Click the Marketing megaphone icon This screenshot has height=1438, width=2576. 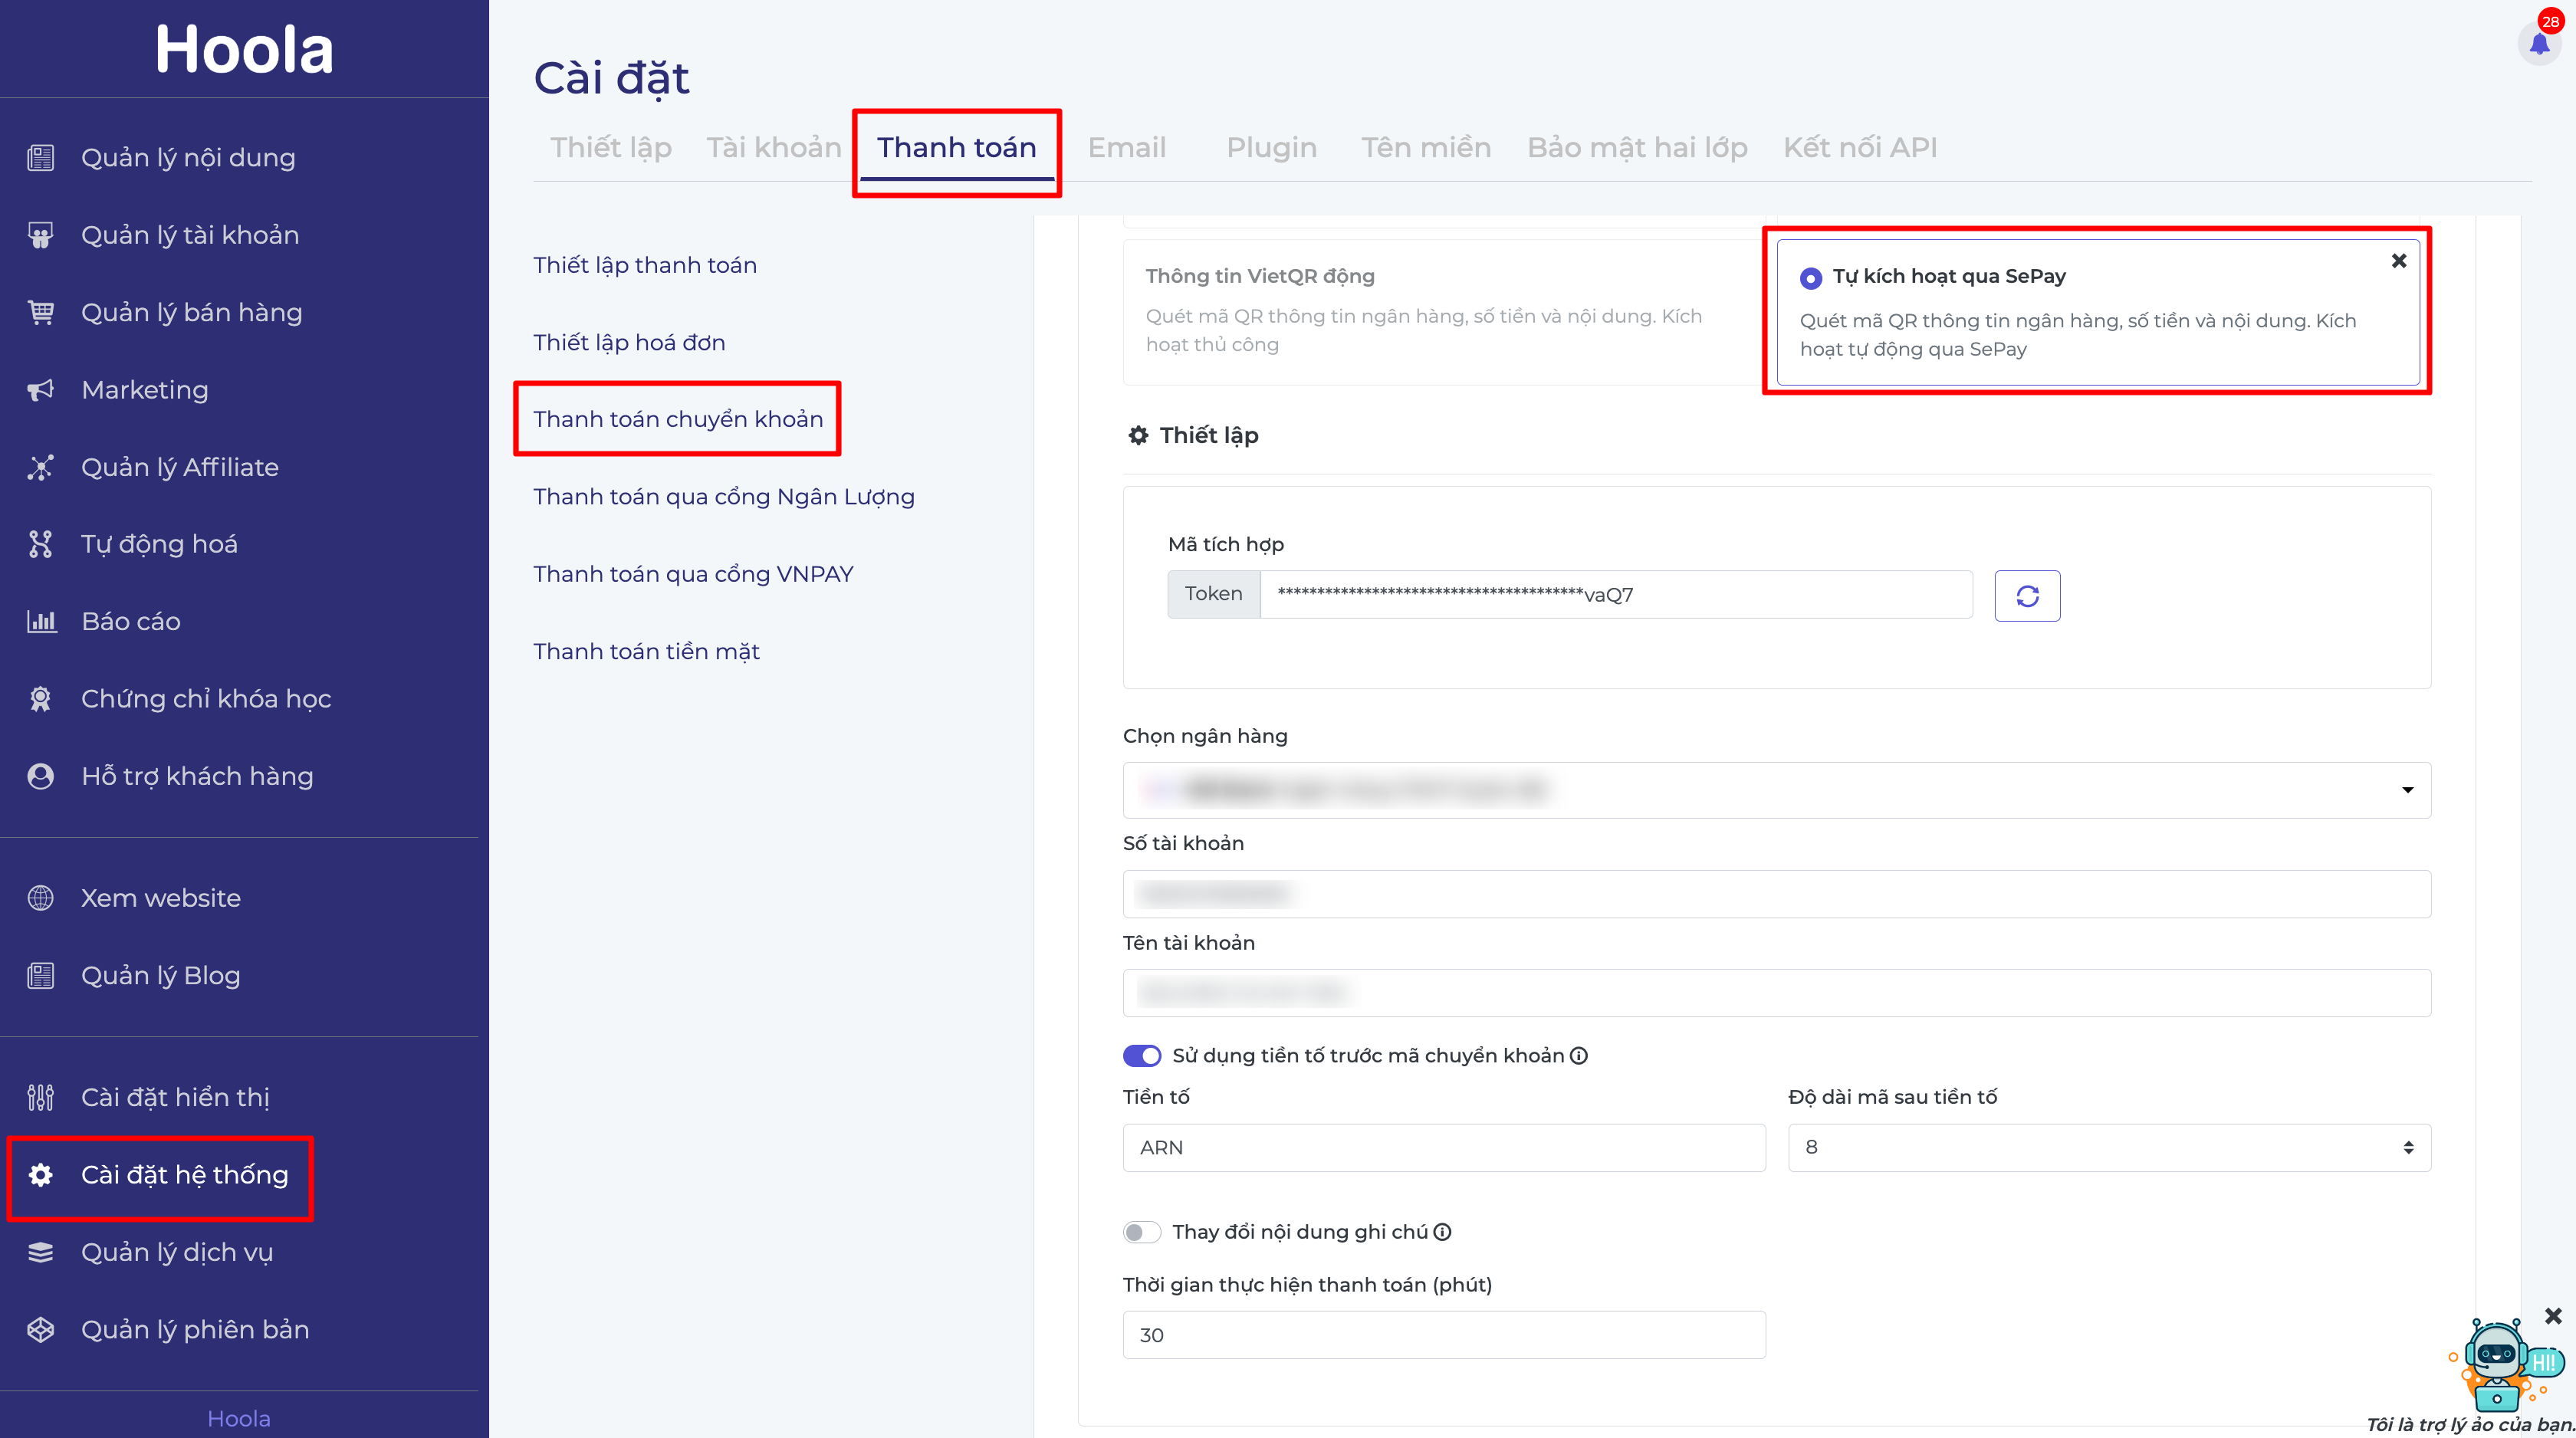40,390
